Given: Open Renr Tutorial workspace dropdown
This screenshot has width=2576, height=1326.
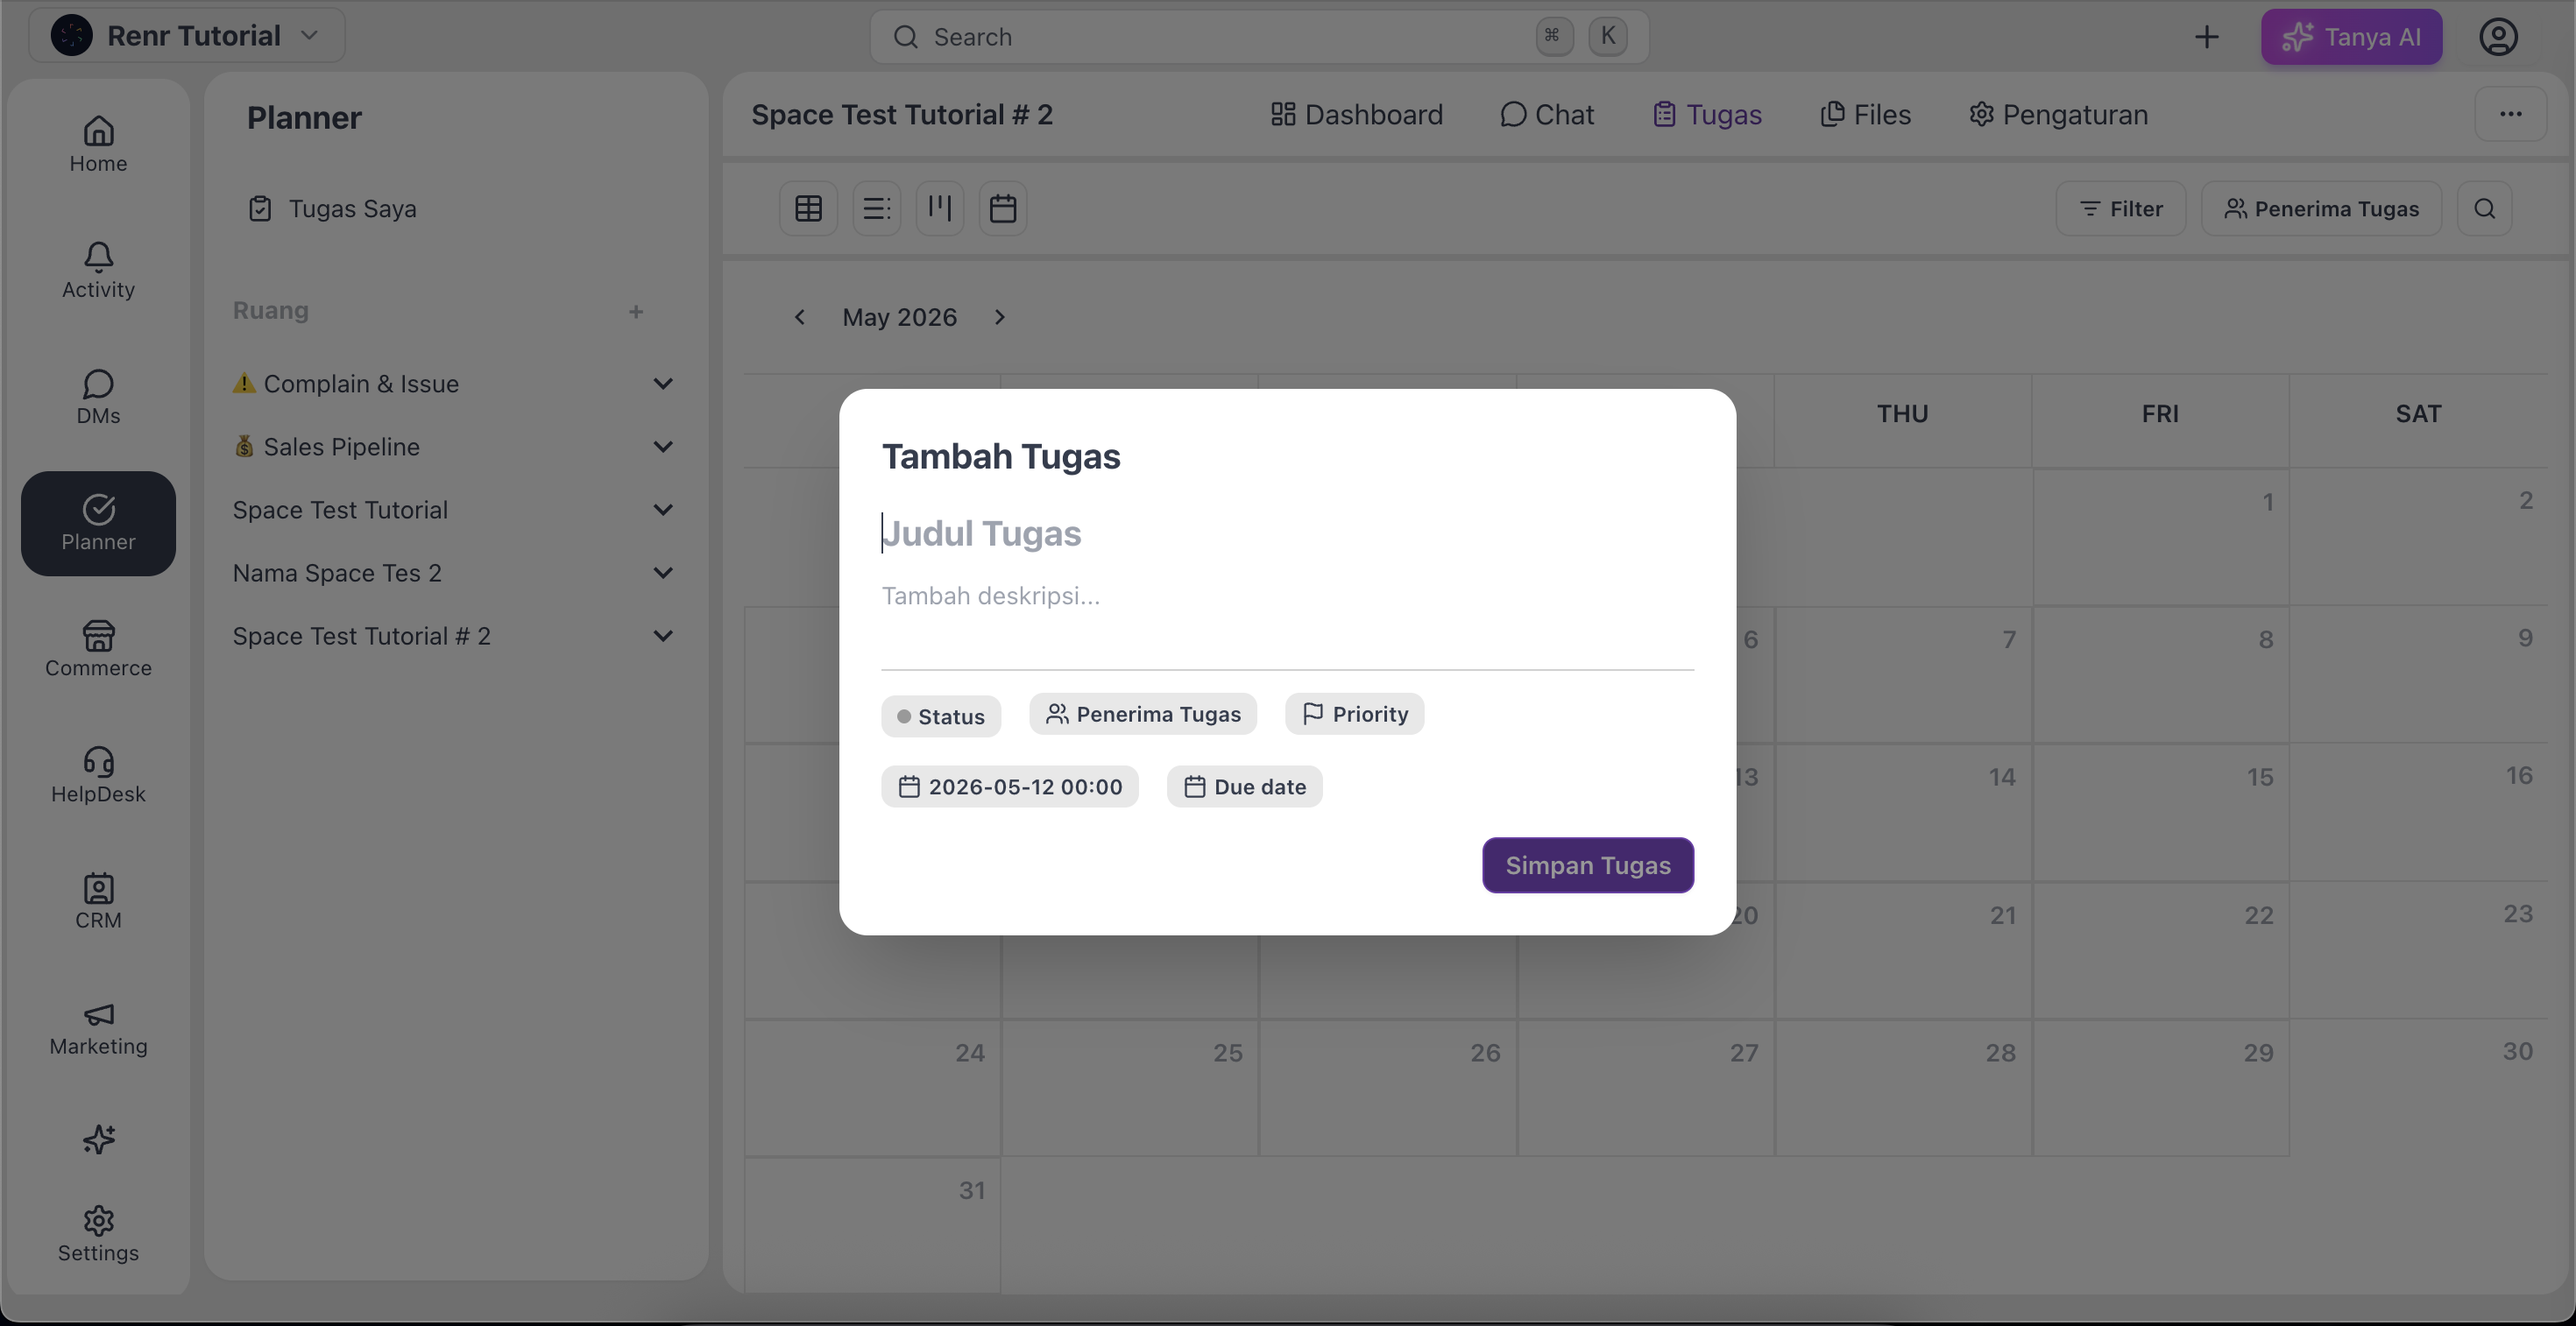Looking at the screenshot, I should (x=187, y=36).
